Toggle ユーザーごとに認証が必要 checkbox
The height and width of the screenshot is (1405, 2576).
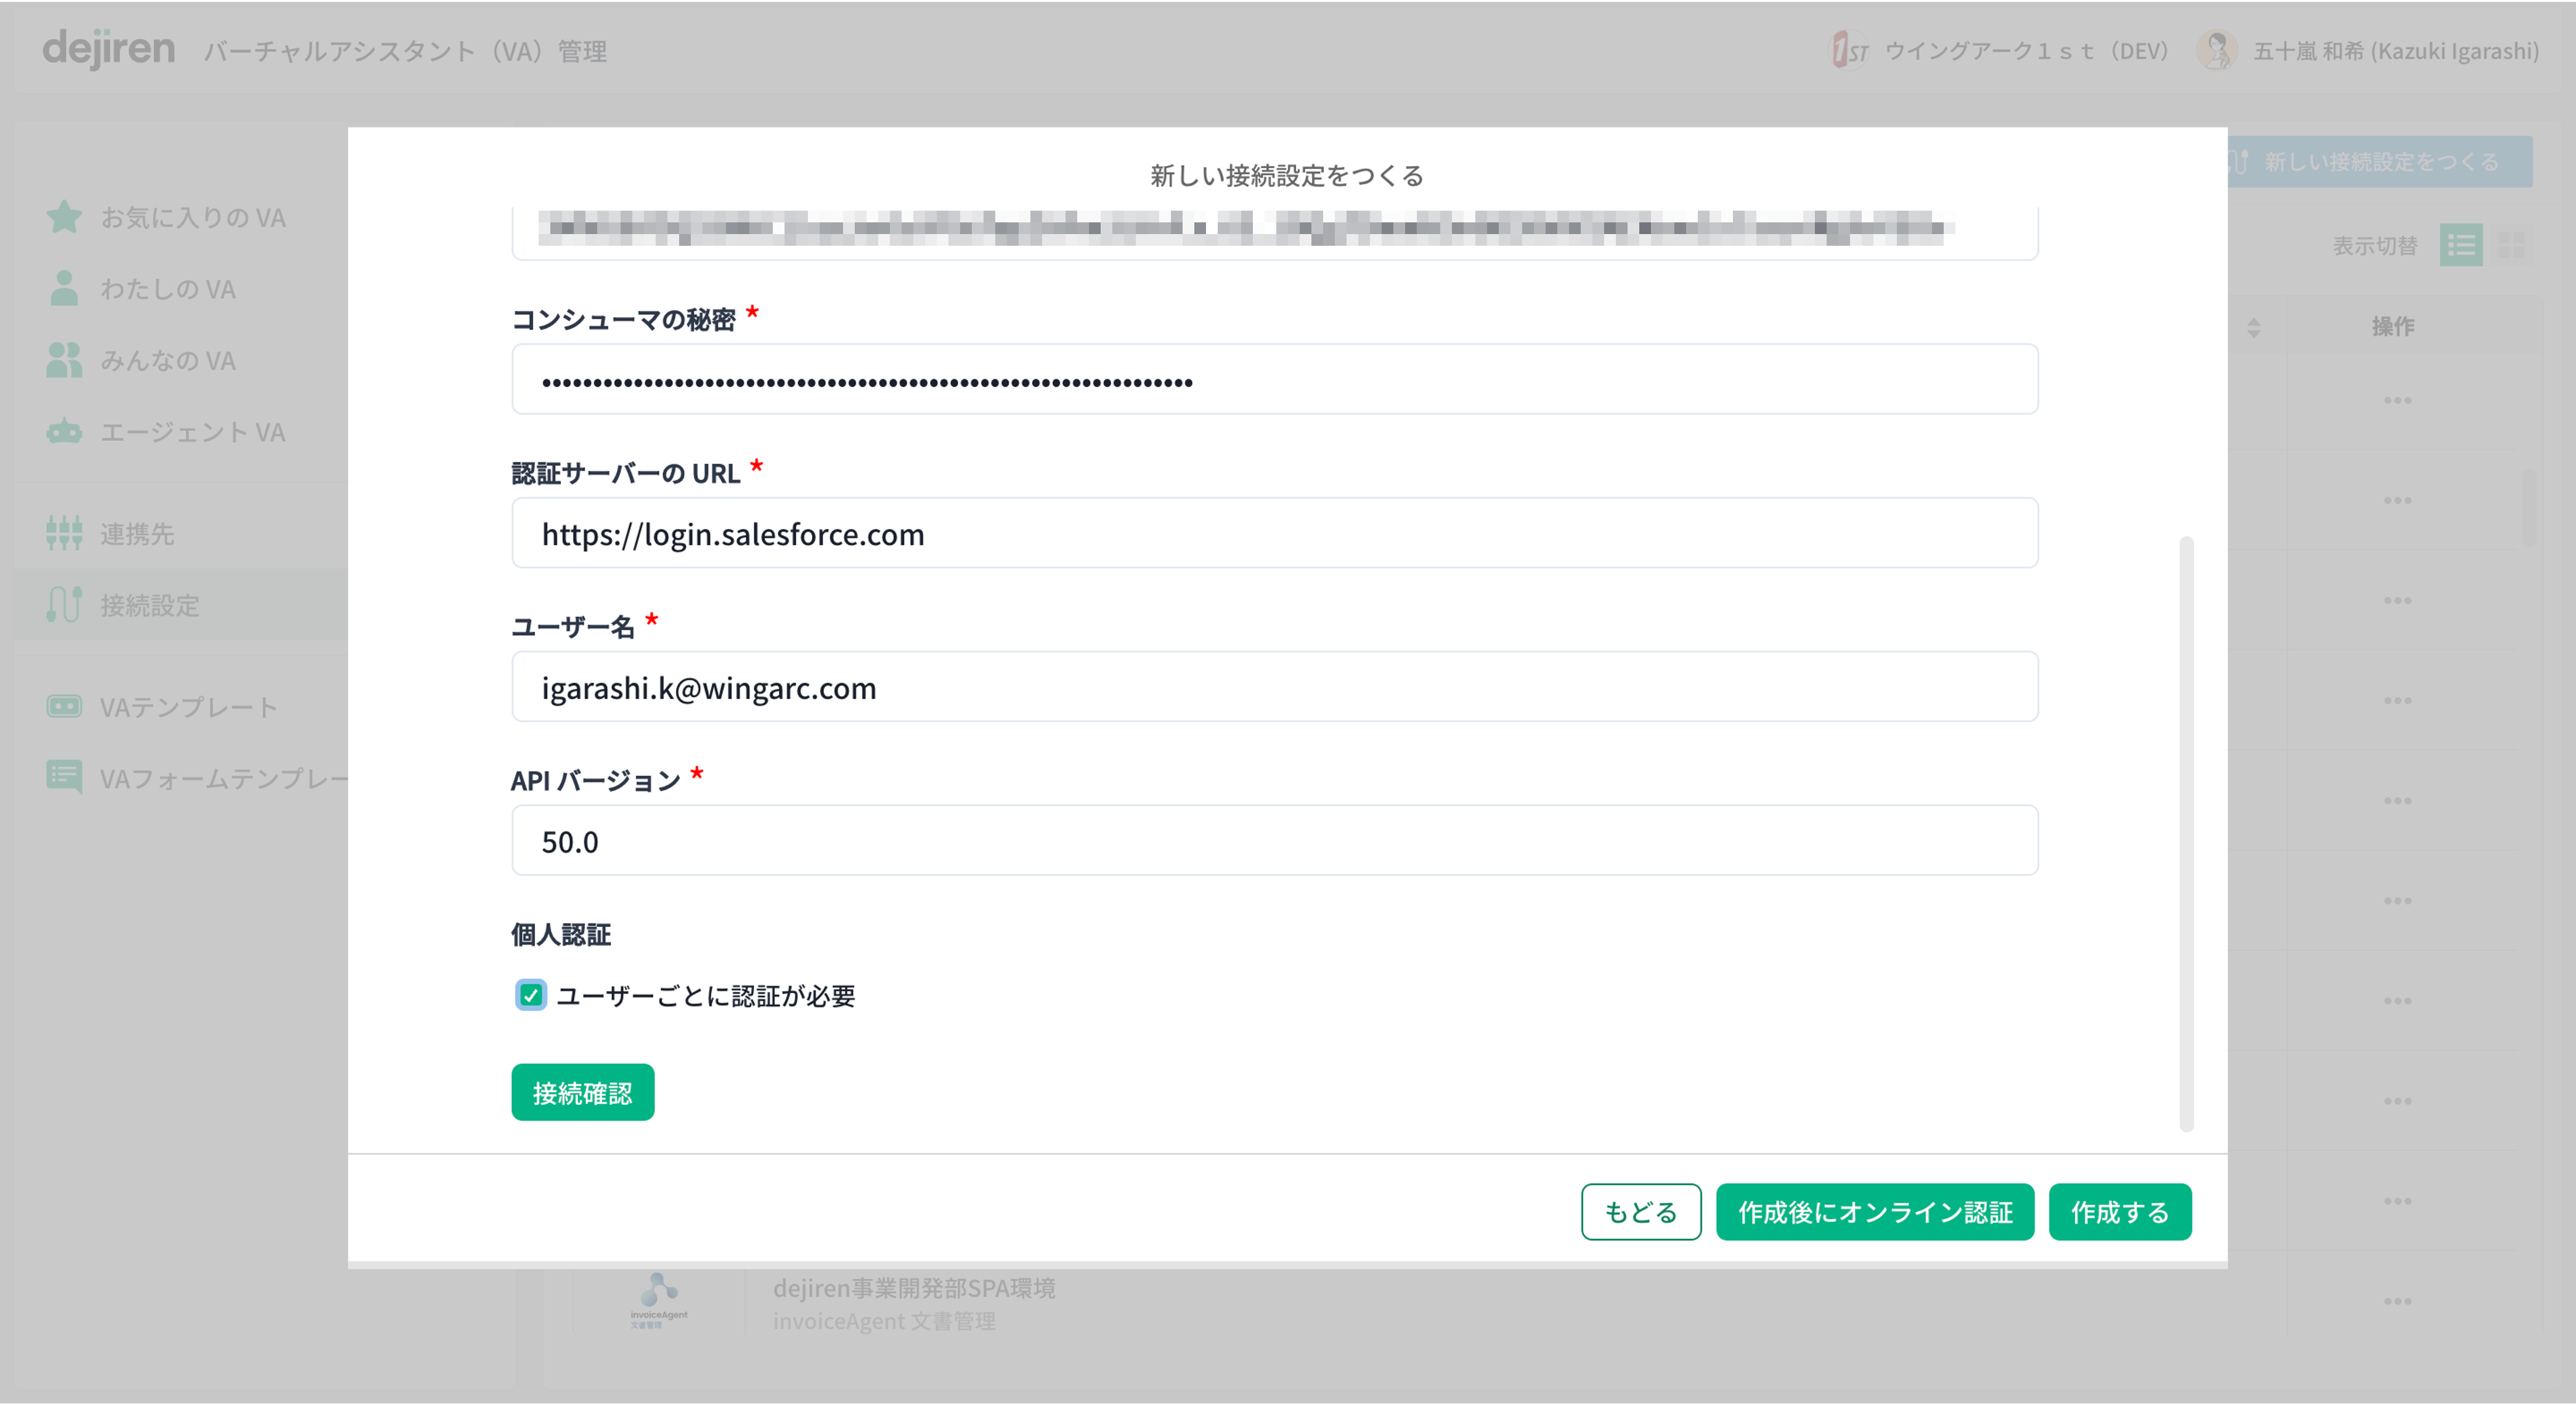pyautogui.click(x=530, y=995)
